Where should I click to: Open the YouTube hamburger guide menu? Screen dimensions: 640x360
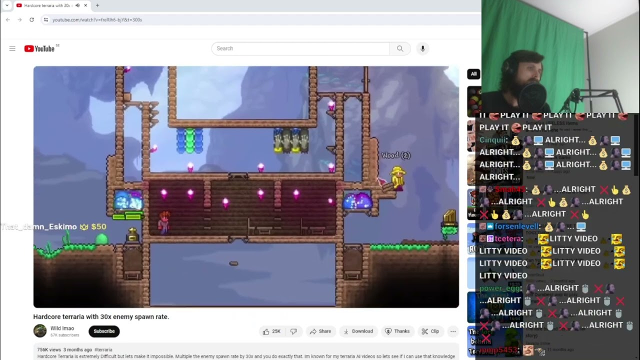click(12, 48)
